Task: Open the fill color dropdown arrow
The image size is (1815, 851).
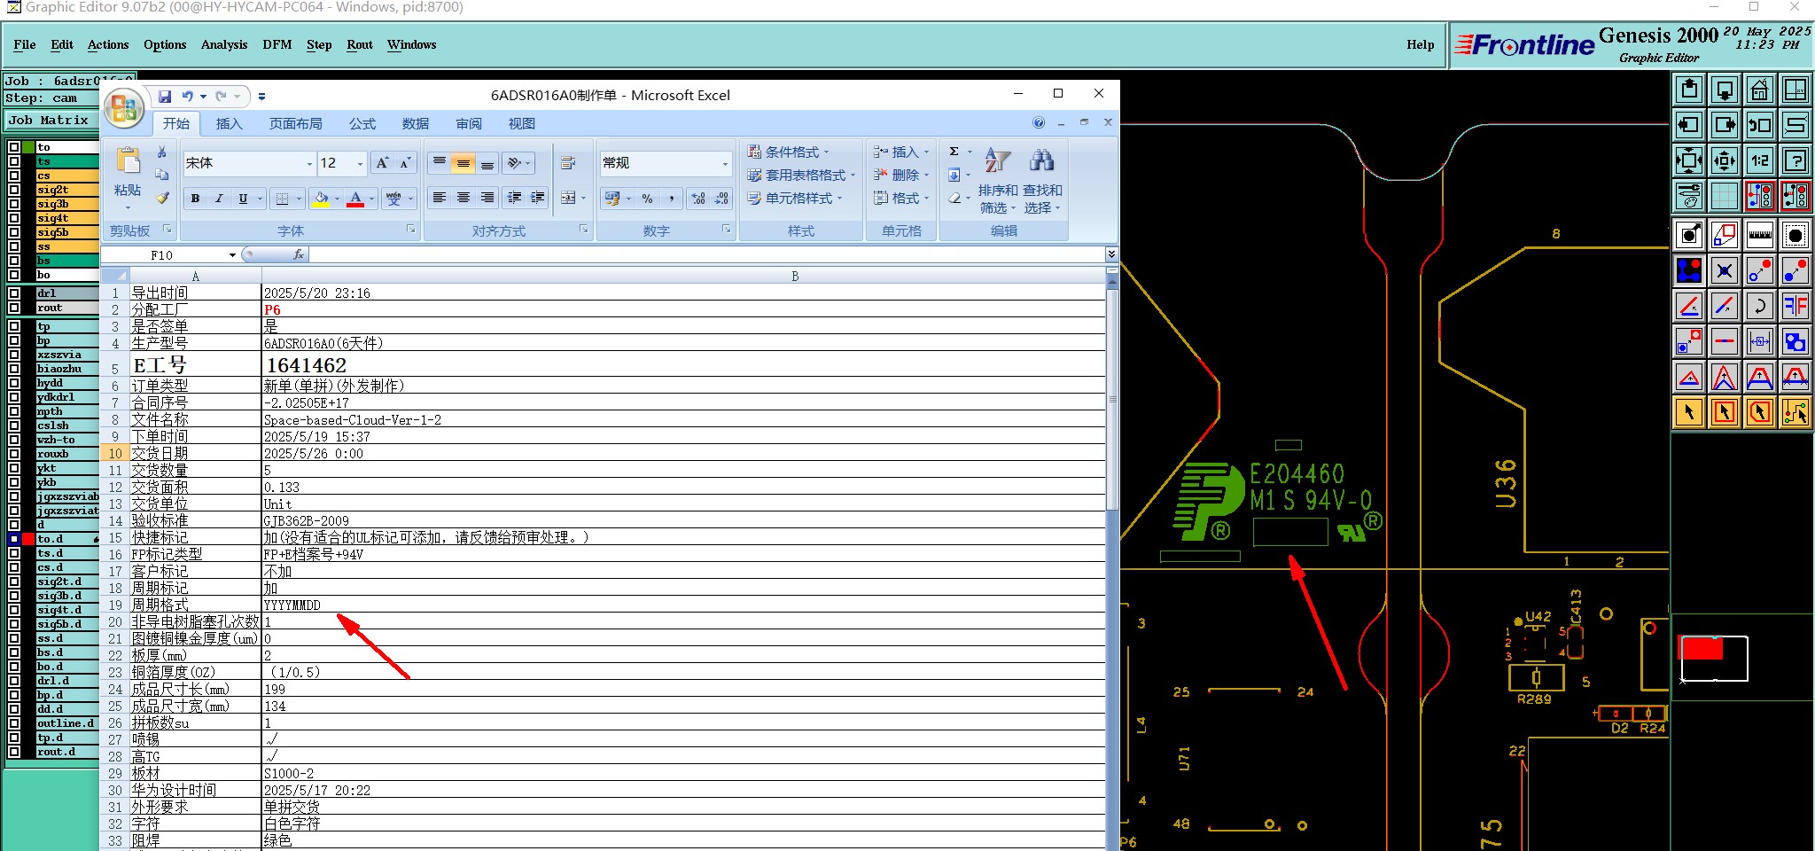Action: coord(337,199)
